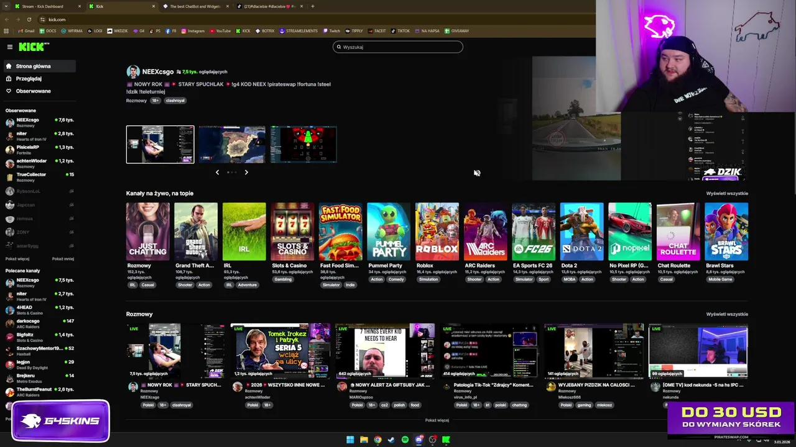Open the Just Chatting Rozmowy category card

tap(147, 232)
